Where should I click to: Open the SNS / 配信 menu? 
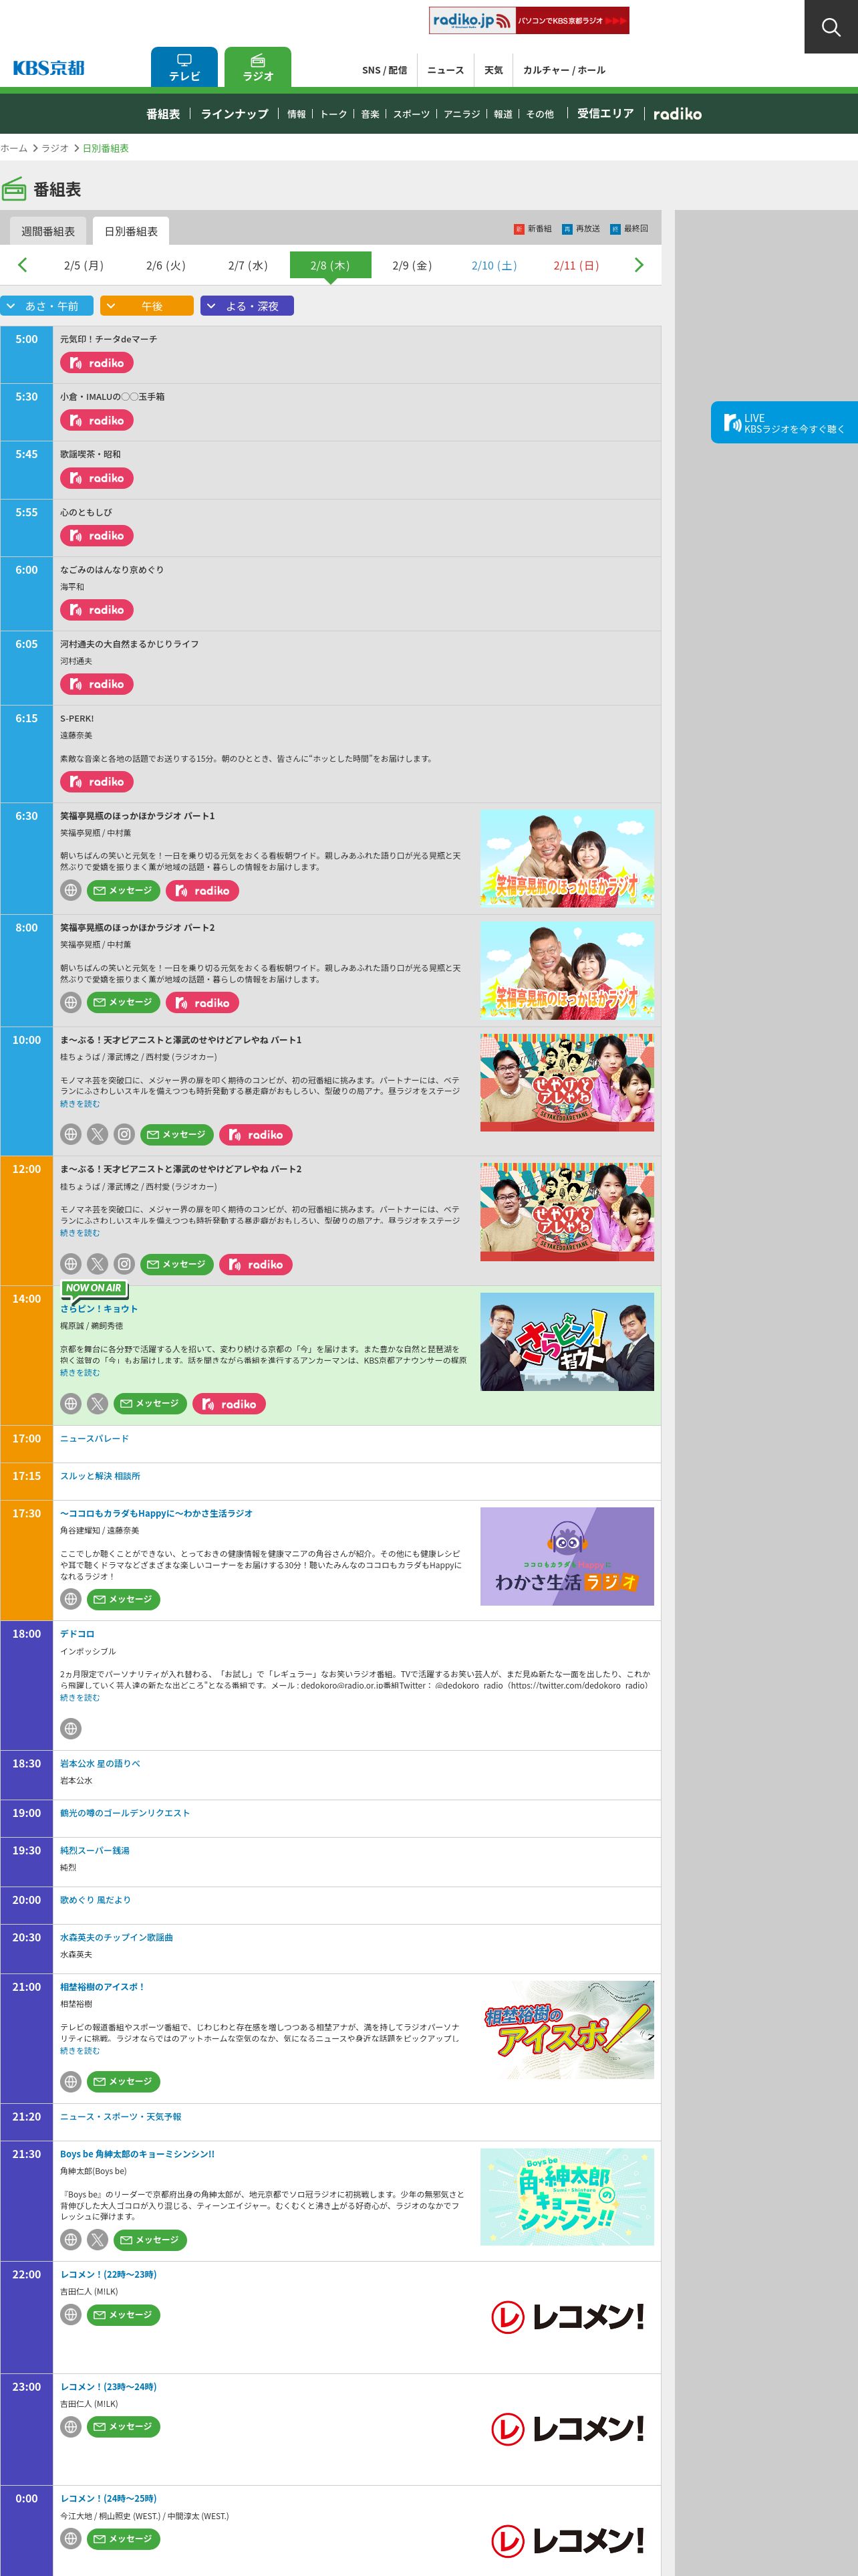pos(384,70)
